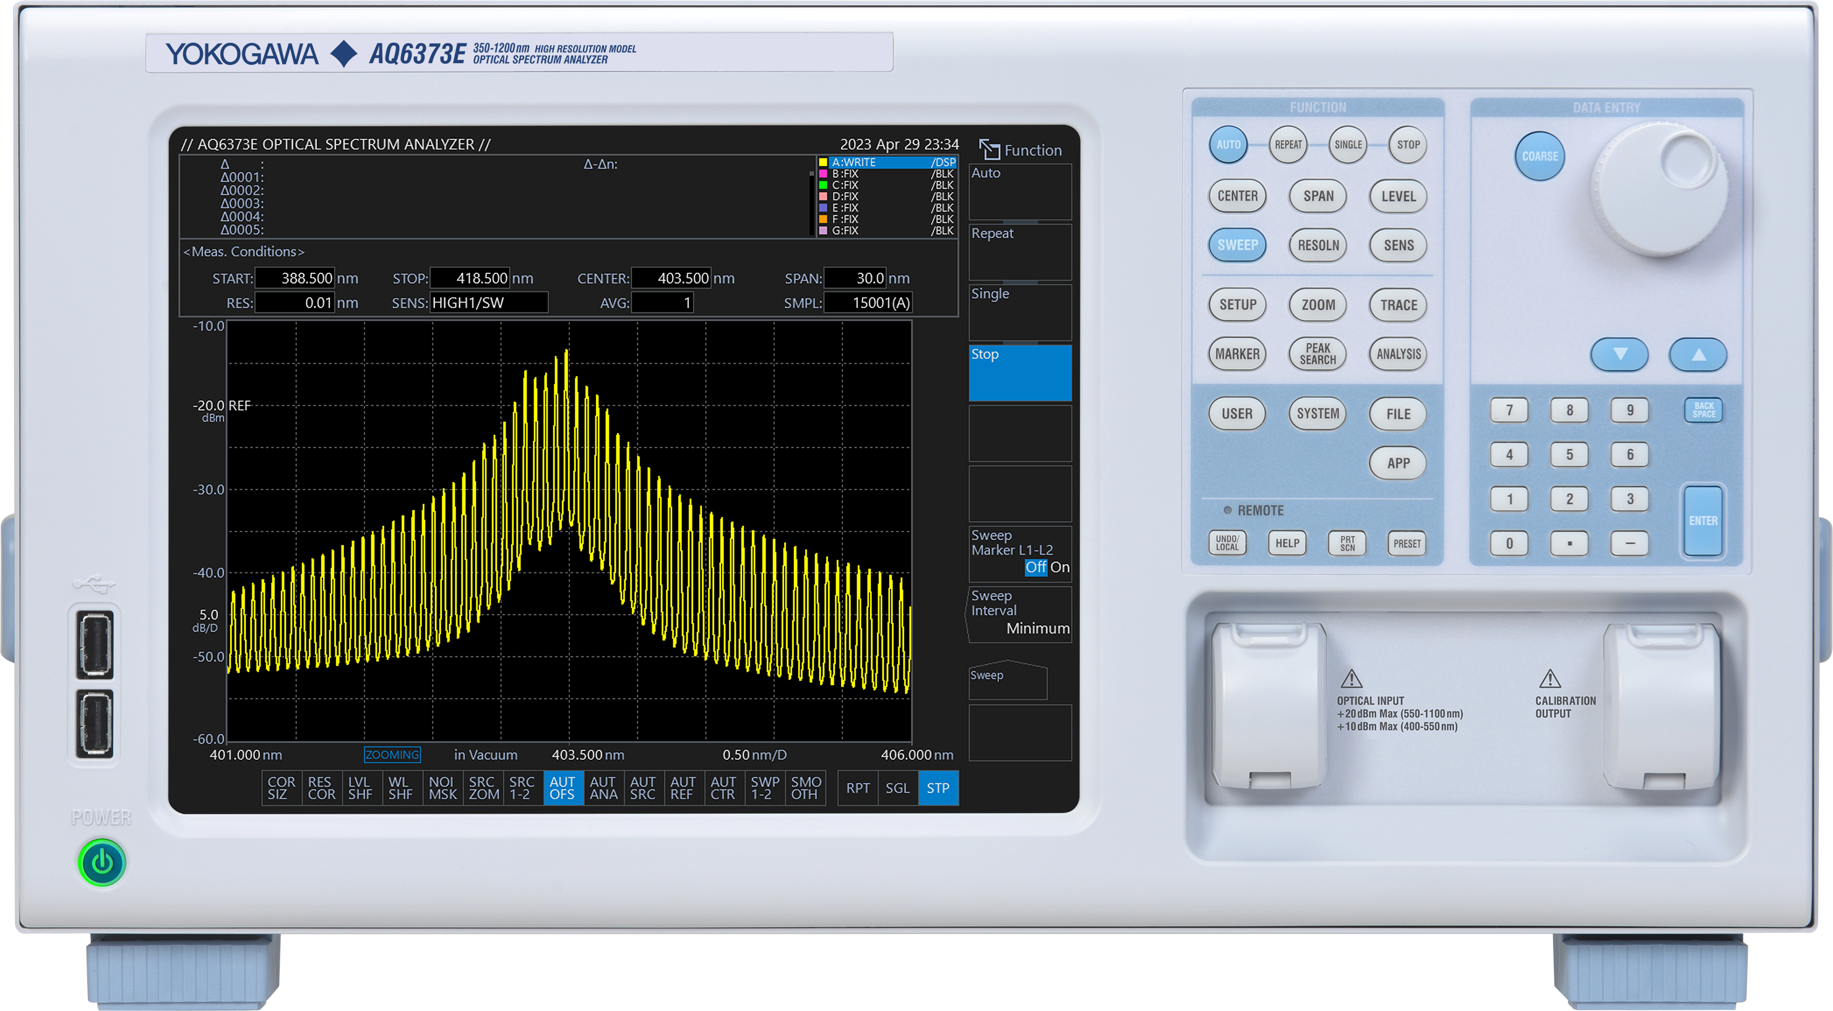Enable COARSE data entry mode
The image size is (1833, 1011).
click(1539, 156)
